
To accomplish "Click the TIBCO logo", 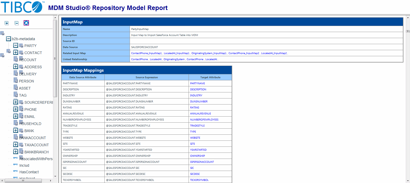I will pos(22,7).
